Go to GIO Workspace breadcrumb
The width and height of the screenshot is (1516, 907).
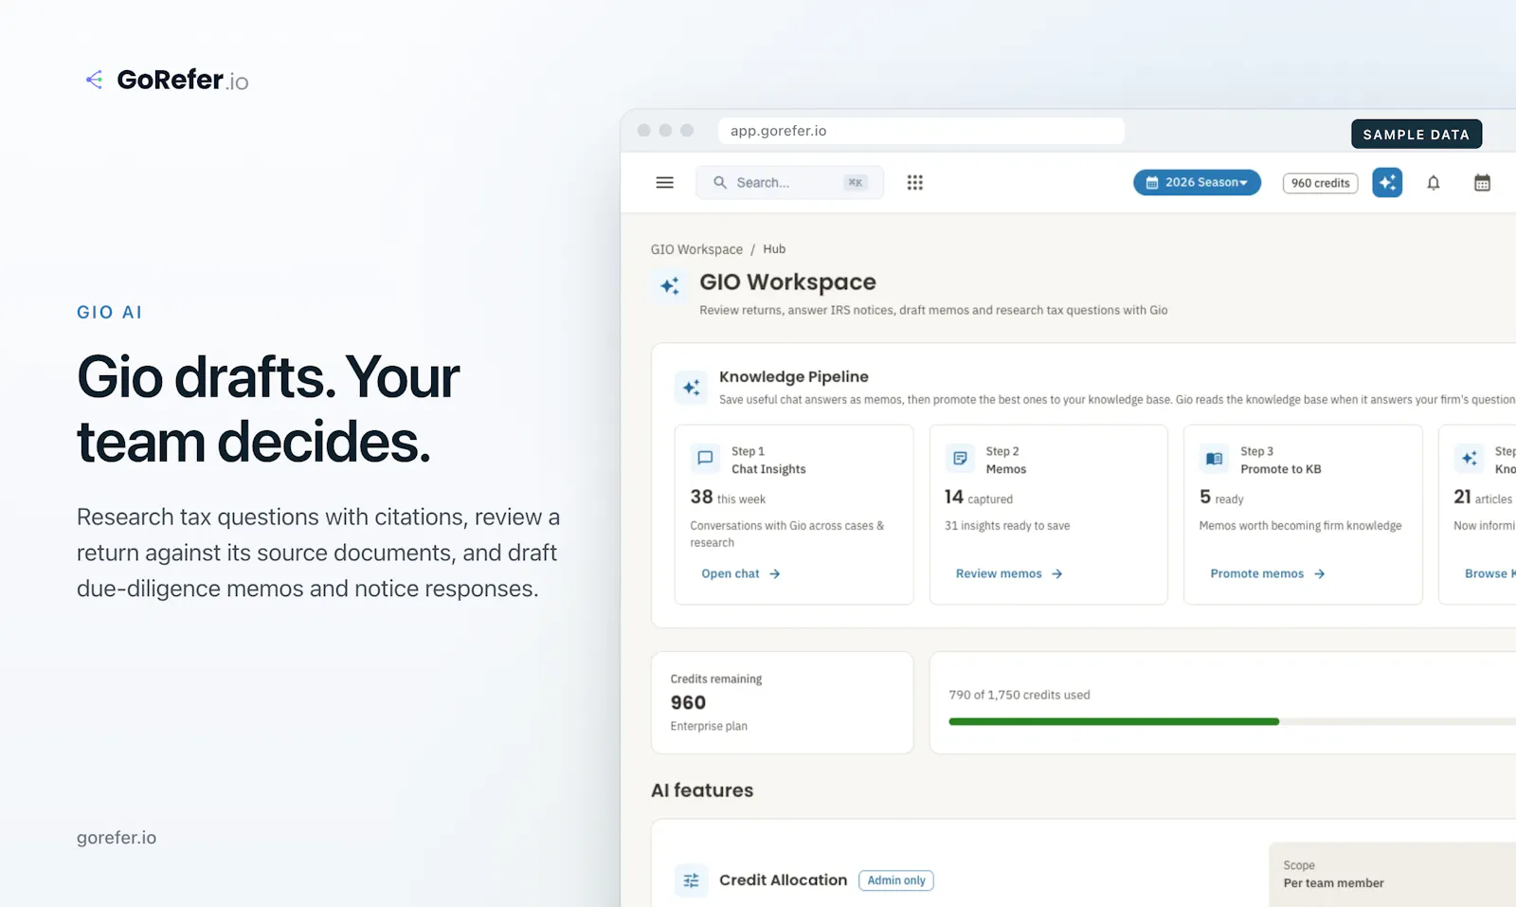click(x=696, y=249)
